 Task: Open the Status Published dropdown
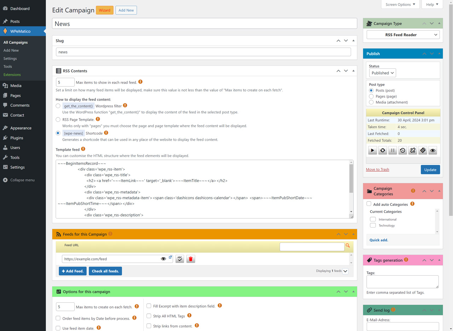pos(383,73)
